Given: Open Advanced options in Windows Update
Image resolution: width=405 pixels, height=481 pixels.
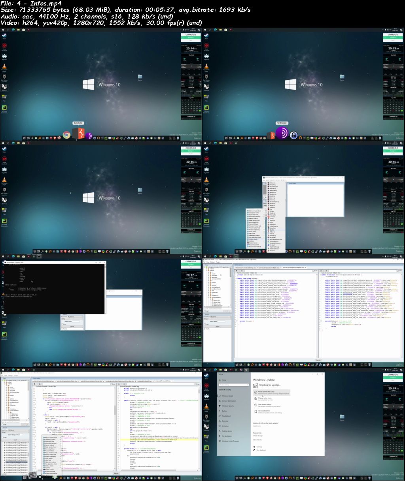Looking at the screenshot, I should tap(264, 411).
